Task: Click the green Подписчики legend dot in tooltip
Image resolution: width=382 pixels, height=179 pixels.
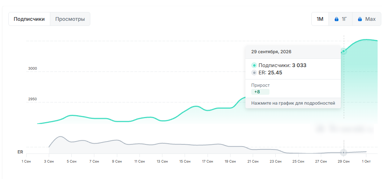Action: pos(254,65)
